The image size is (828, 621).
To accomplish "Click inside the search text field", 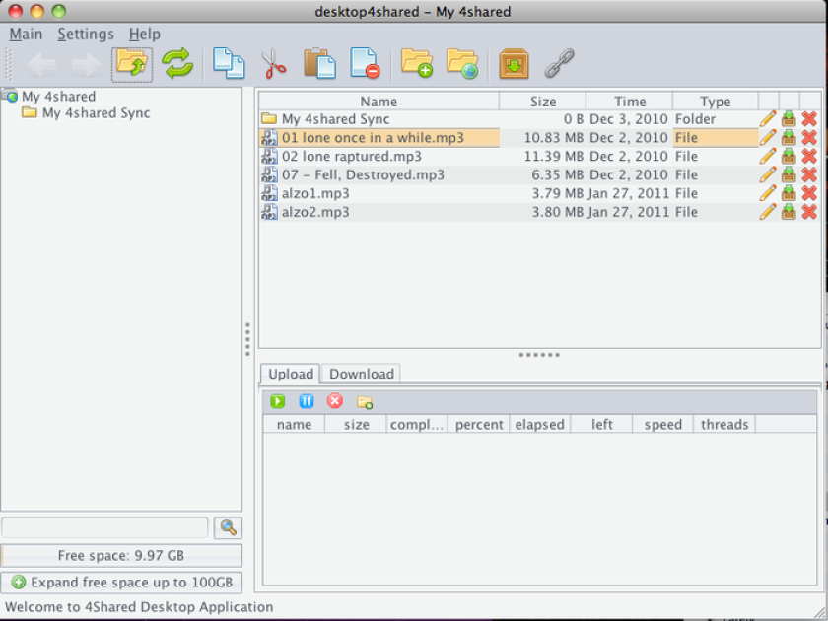I will coord(104,527).
